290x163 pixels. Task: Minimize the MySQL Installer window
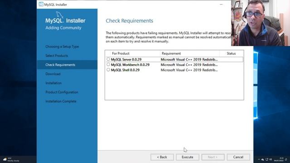point(221,4)
